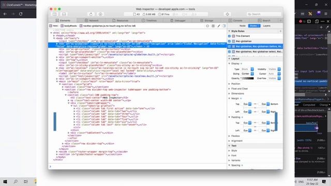331x186 pixels.
Task: Expand the Float and Clear section
Action: 230,88
